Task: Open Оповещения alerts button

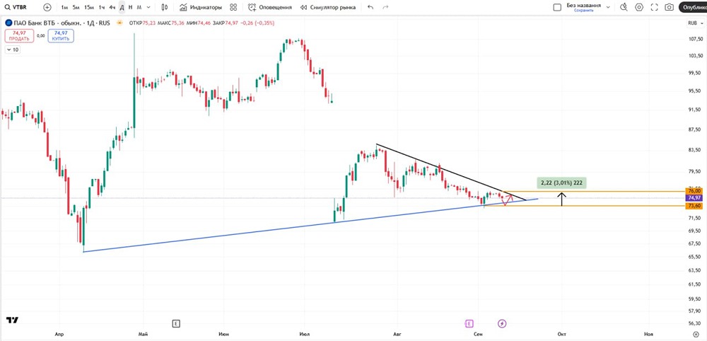Action: [x=269, y=7]
